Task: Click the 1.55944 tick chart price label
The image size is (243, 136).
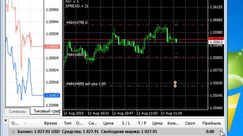Action: [52, 22]
